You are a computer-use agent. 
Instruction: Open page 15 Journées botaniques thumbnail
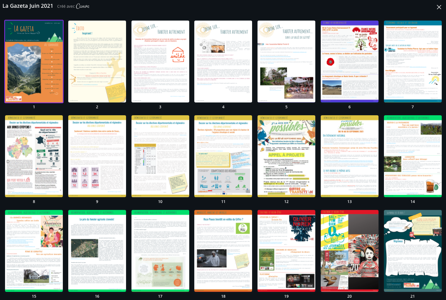pos(34,251)
